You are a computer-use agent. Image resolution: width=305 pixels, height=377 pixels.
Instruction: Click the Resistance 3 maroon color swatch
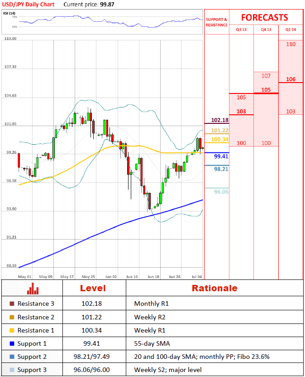point(12,304)
